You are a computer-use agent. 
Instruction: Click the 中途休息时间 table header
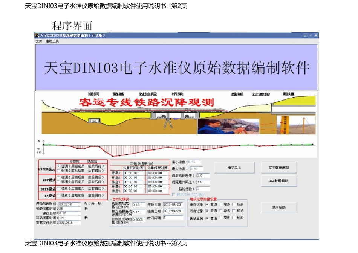(x=141, y=163)
